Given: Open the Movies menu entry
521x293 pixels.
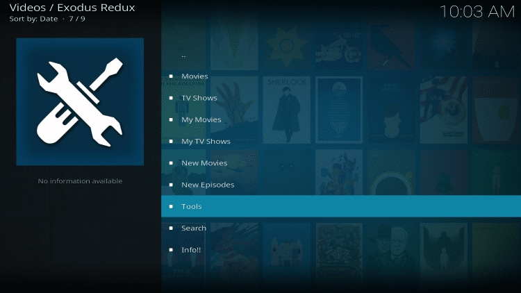Looking at the screenshot, I should coord(341,76).
